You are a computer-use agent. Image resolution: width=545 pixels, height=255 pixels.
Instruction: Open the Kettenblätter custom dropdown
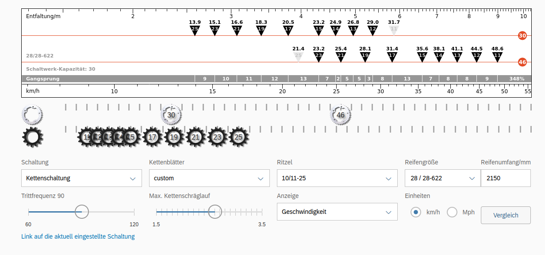point(209,178)
